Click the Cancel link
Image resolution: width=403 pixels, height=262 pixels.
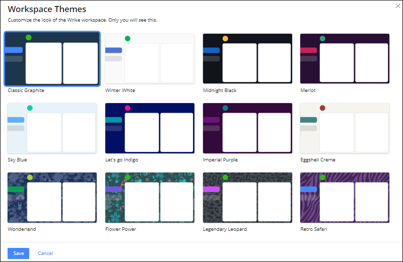point(45,253)
